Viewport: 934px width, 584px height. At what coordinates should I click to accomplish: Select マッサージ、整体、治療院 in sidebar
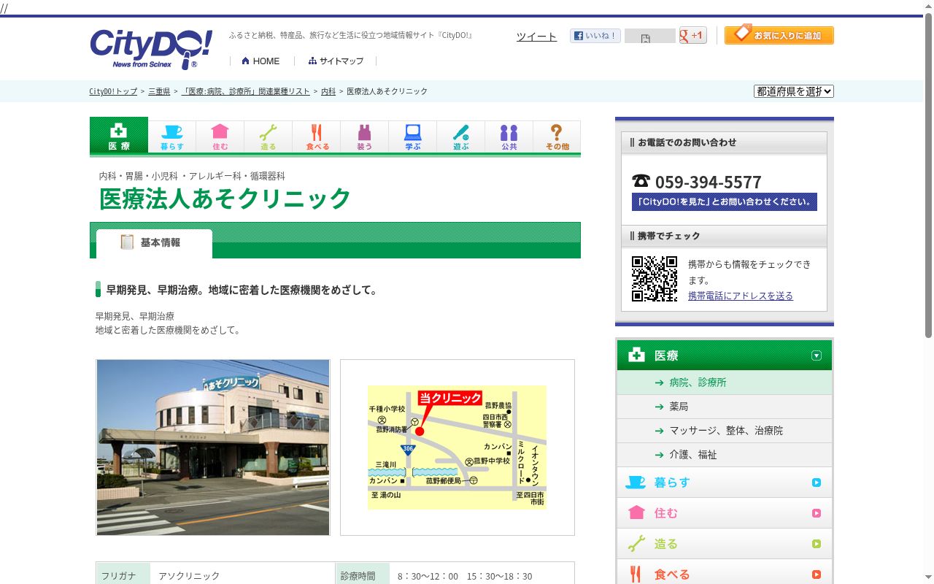(725, 431)
